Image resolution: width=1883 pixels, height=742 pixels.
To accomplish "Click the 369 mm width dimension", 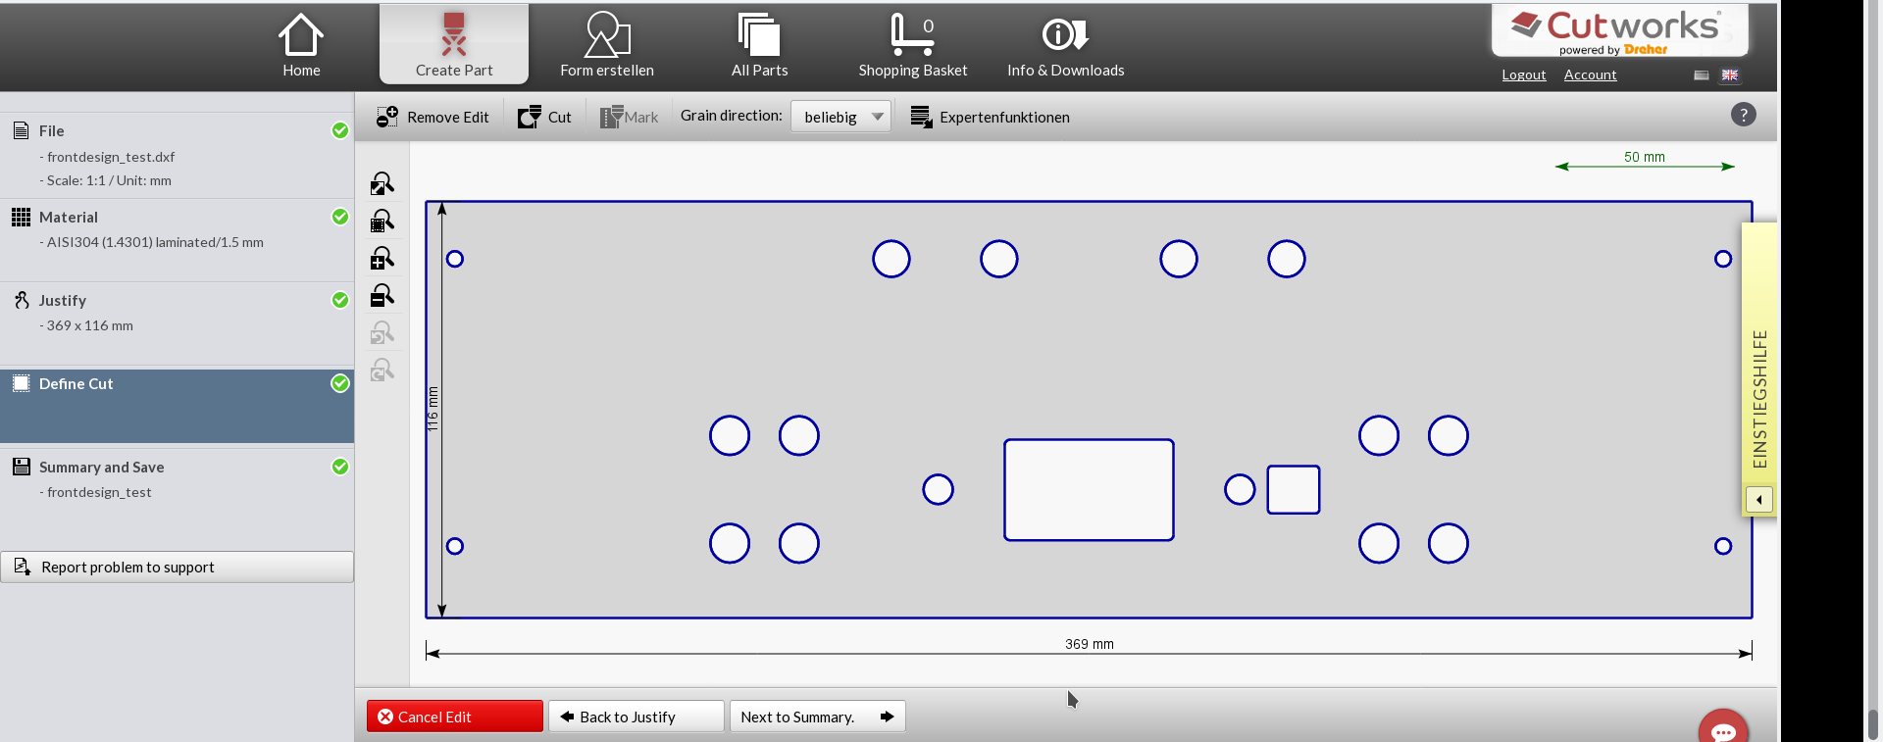I will click(x=1089, y=644).
